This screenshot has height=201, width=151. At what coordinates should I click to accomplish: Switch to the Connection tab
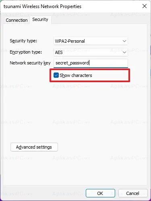17,20
